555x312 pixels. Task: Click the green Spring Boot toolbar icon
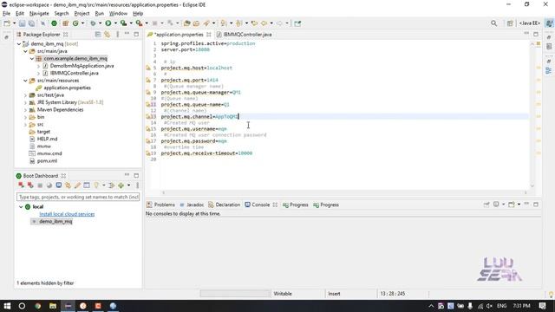coord(54,23)
